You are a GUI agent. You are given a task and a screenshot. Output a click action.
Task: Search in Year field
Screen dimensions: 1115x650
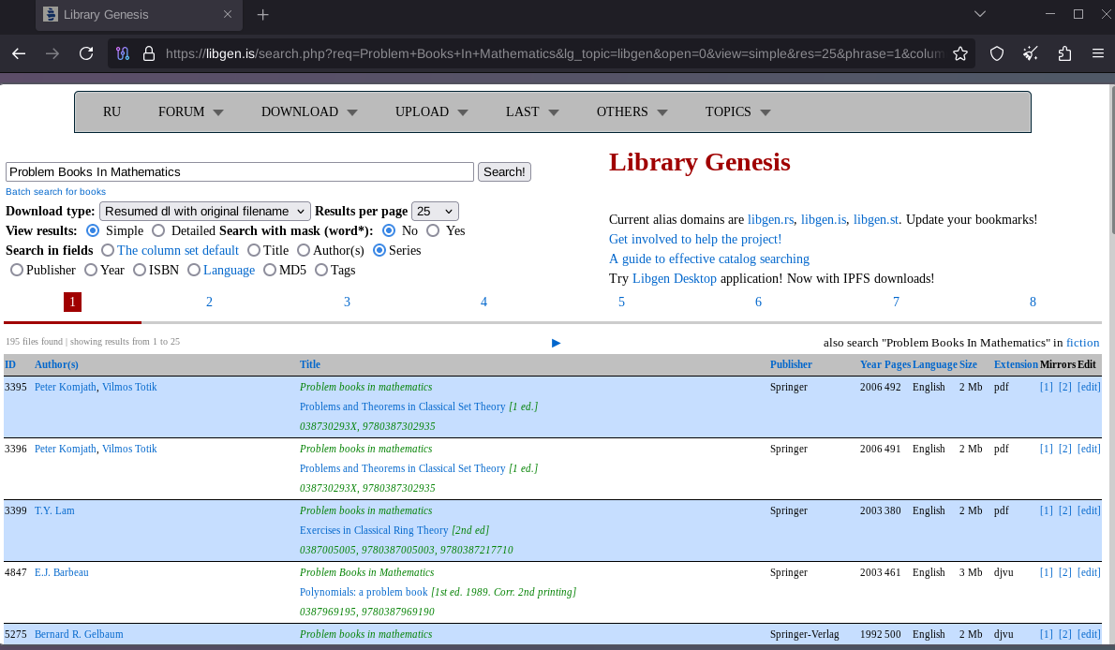[x=90, y=271]
